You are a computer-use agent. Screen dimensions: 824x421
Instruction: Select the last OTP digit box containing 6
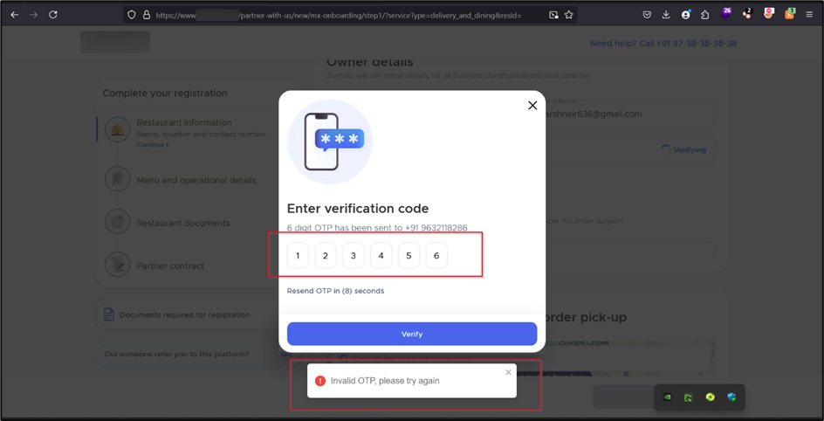436,256
